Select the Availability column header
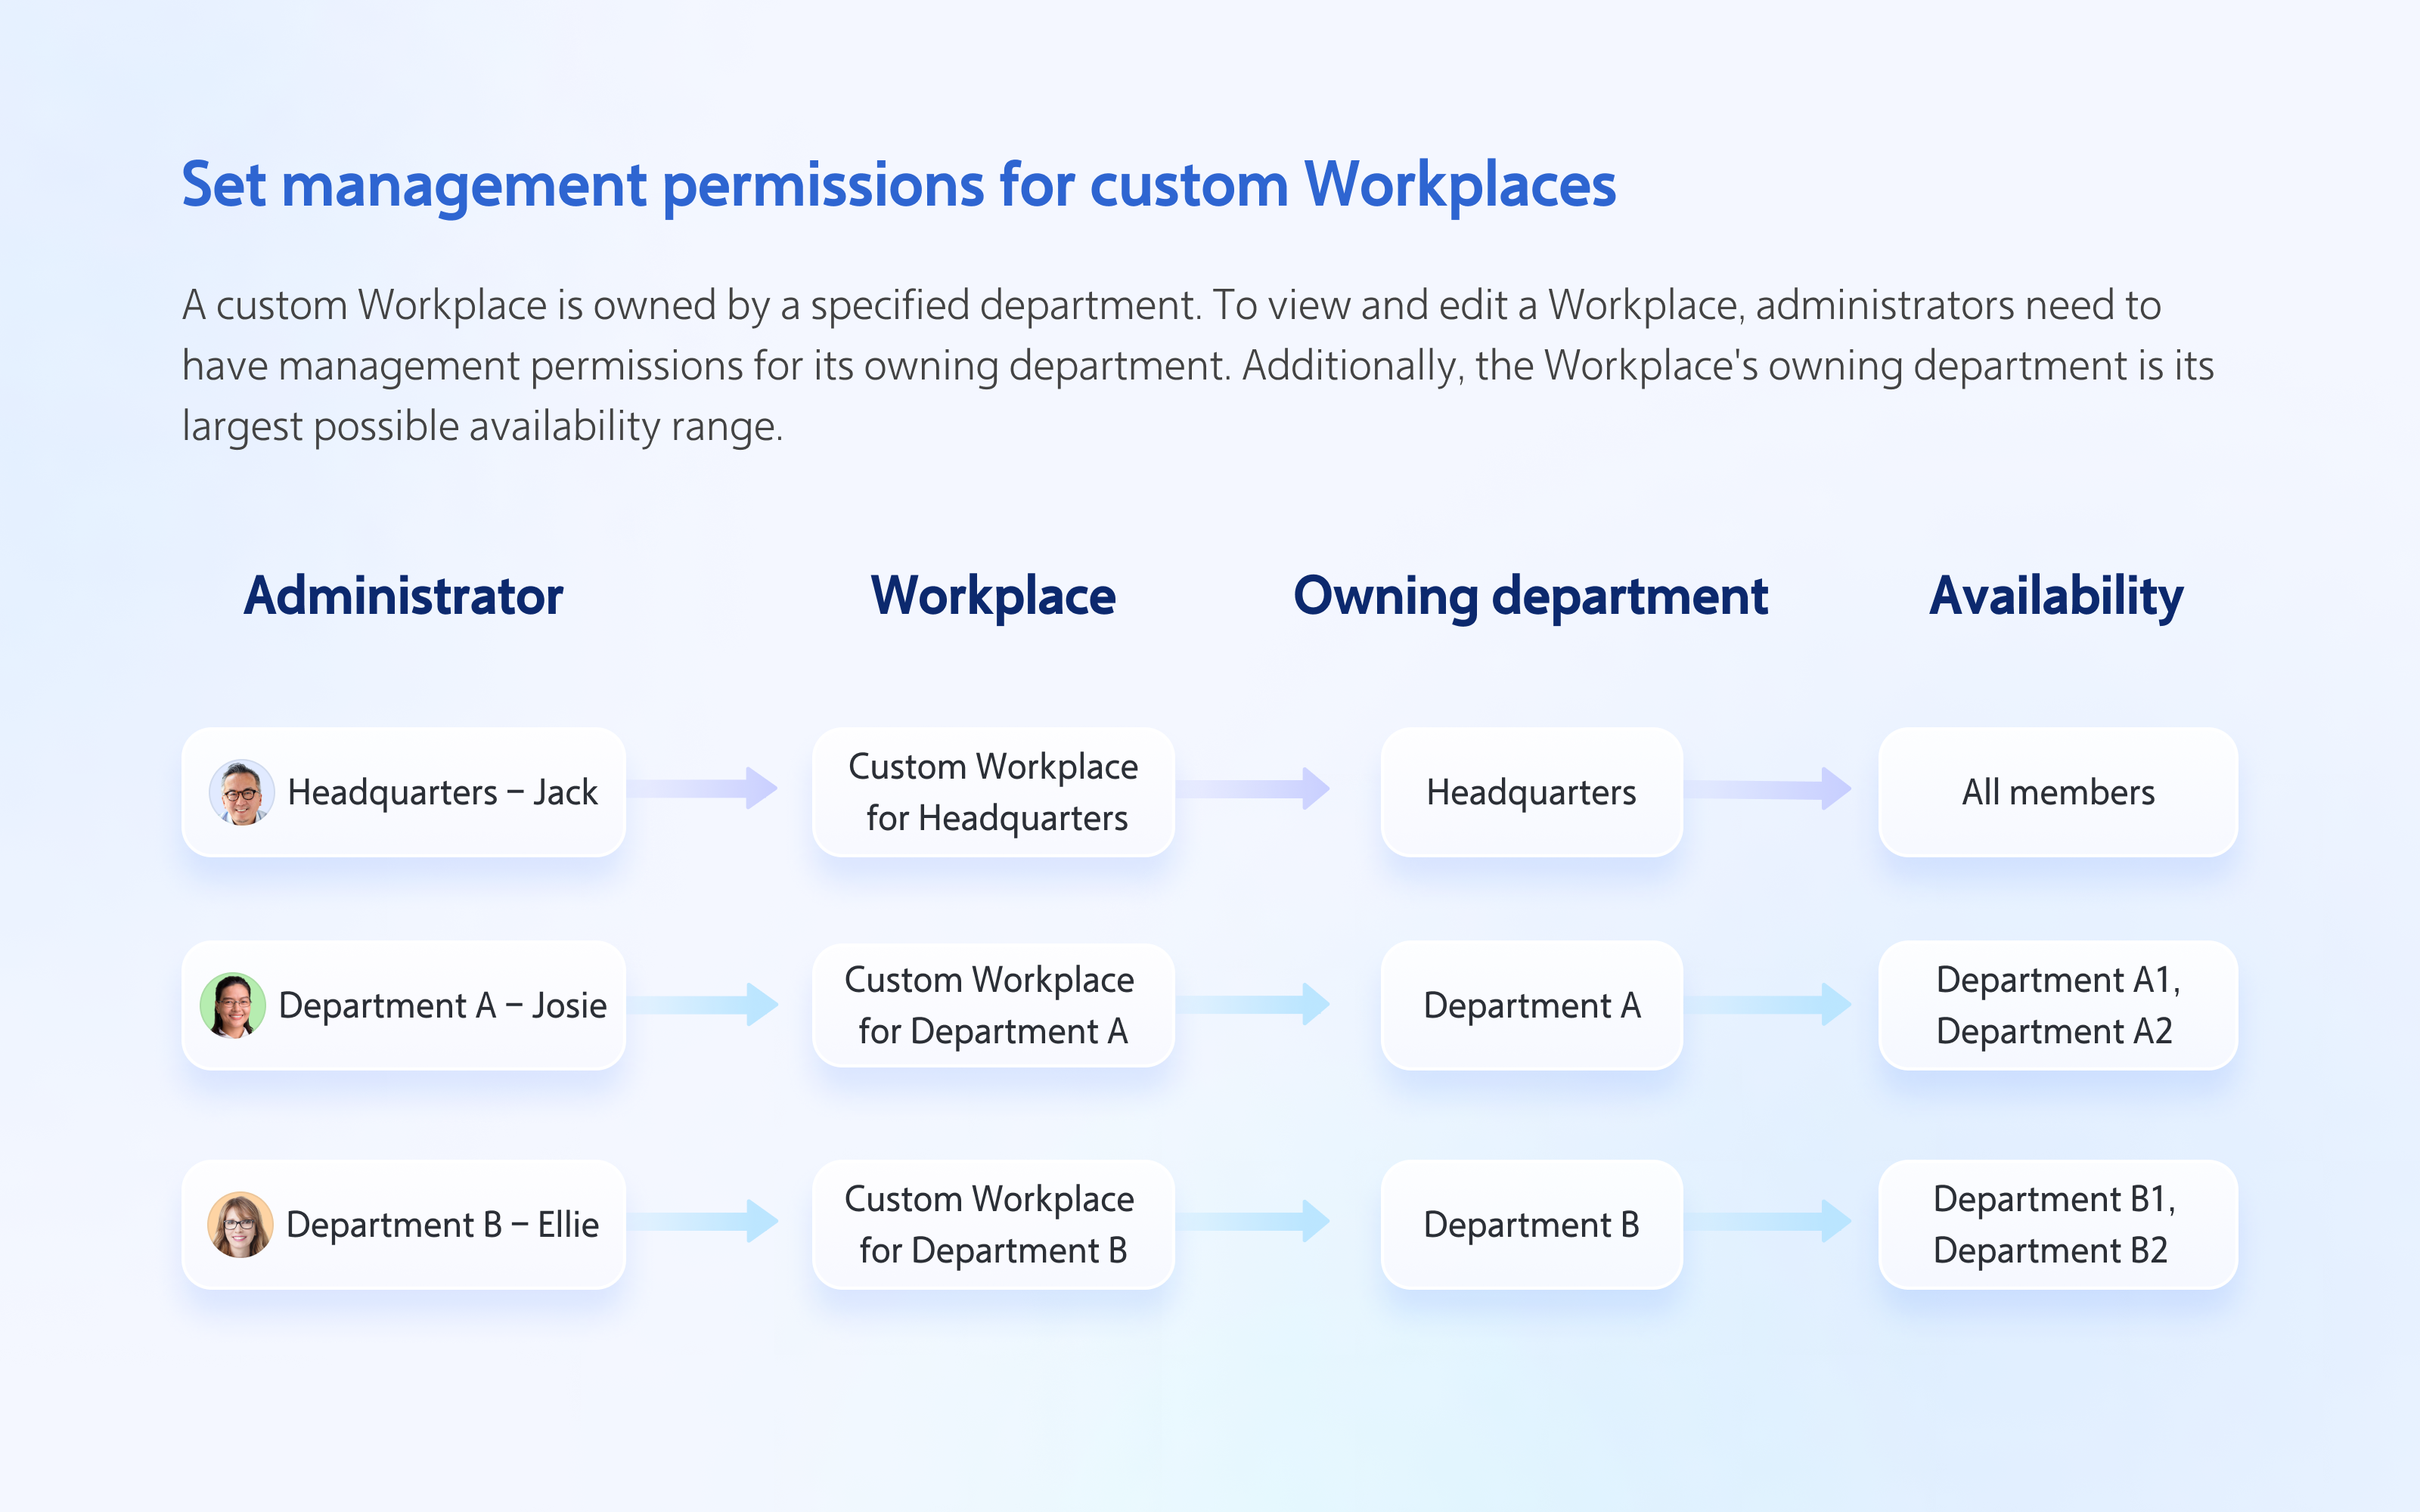The width and height of the screenshot is (2420, 1512). coord(2056,597)
